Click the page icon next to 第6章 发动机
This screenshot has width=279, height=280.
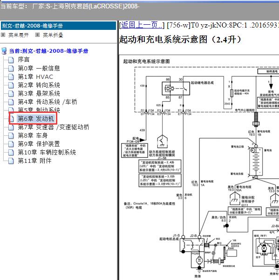[x=11, y=119]
